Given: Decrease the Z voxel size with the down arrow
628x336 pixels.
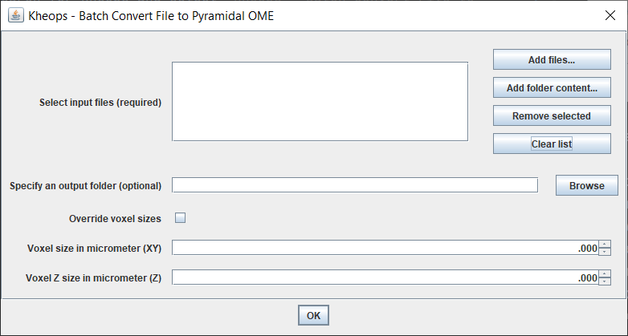Looking at the screenshot, I should click(605, 281).
